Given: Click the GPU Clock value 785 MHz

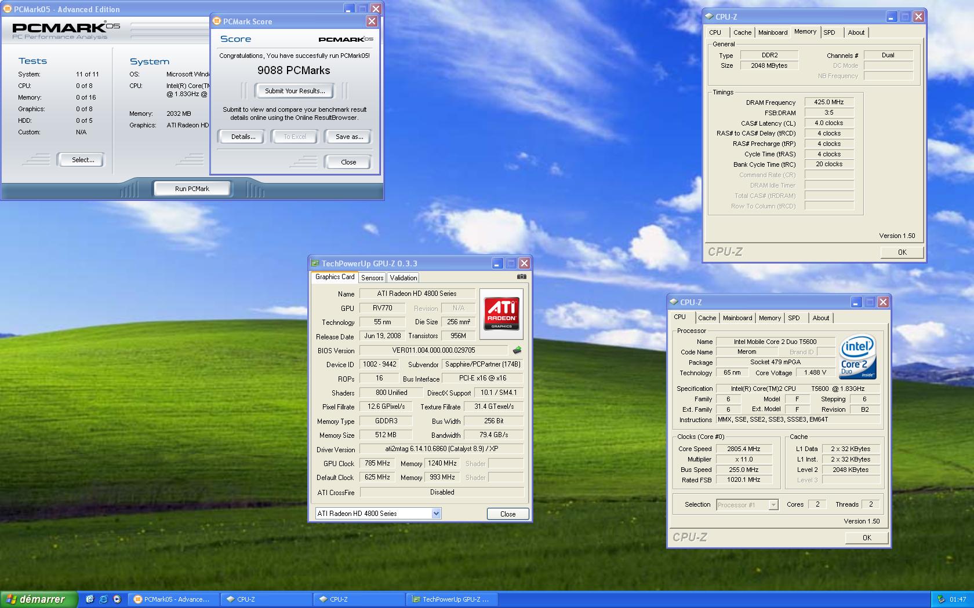Looking at the screenshot, I should (377, 464).
